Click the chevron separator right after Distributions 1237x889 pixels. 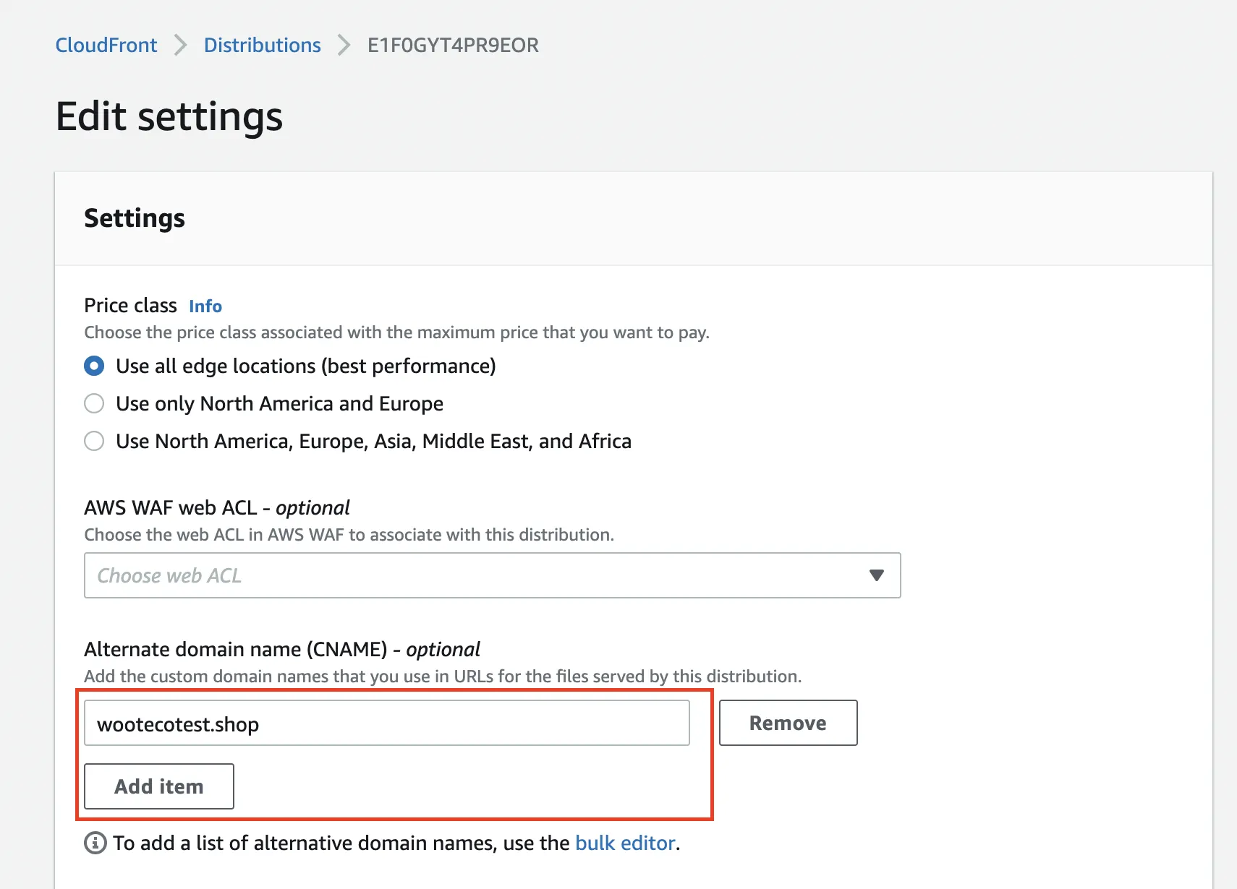tap(344, 46)
